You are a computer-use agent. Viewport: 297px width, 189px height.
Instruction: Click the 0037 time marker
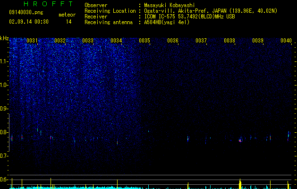click(x=201, y=41)
